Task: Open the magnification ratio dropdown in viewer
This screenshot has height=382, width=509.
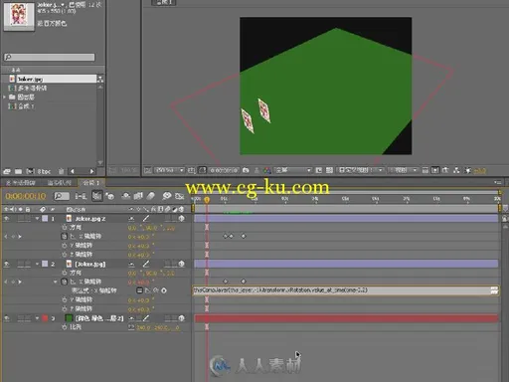Action: point(170,170)
